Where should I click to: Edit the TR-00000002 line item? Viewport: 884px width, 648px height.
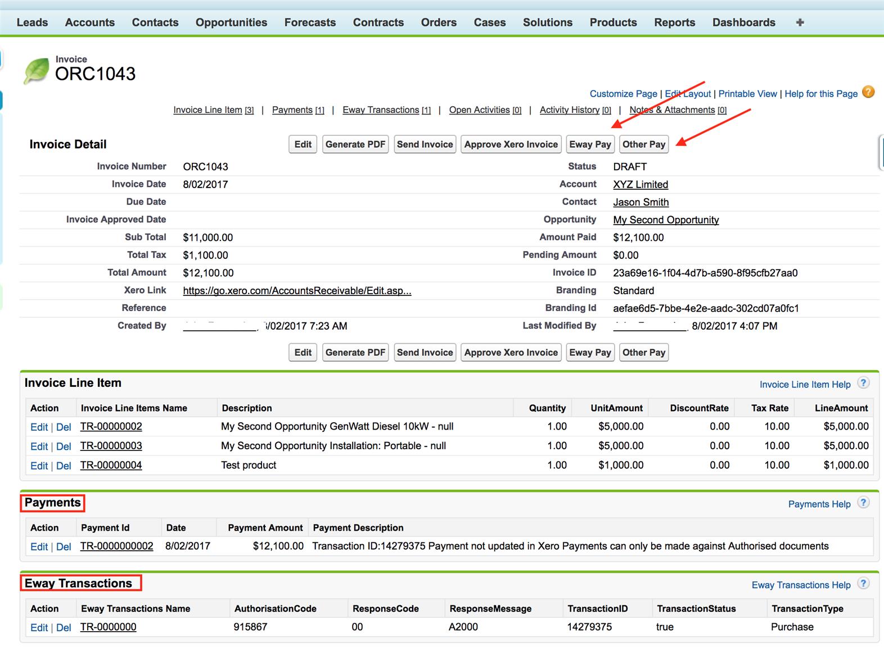click(x=39, y=427)
